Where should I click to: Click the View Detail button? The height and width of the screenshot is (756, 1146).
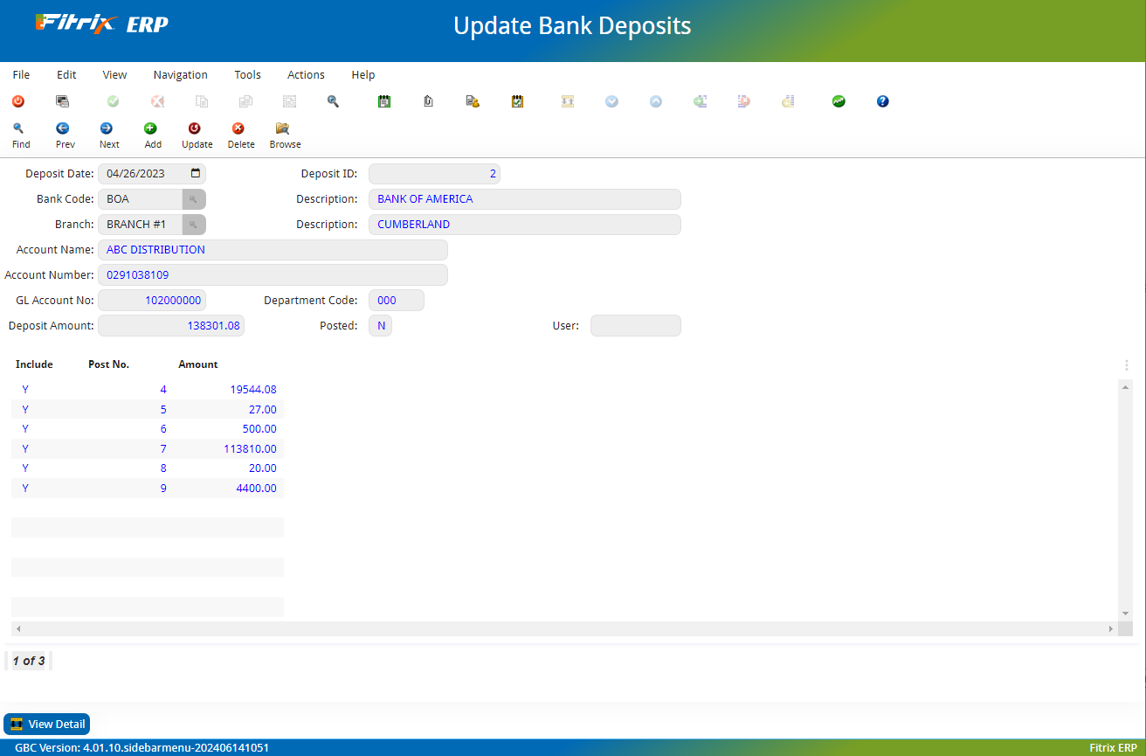[46, 724]
